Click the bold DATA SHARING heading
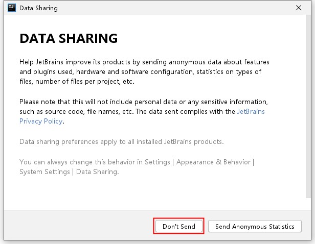Viewport: 315px width, 244px height. 69,38
